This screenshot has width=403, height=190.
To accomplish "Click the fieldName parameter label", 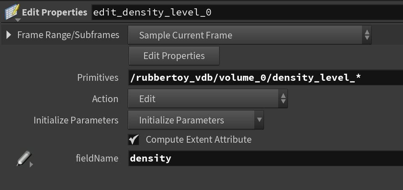I will pyautogui.click(x=97, y=158).
